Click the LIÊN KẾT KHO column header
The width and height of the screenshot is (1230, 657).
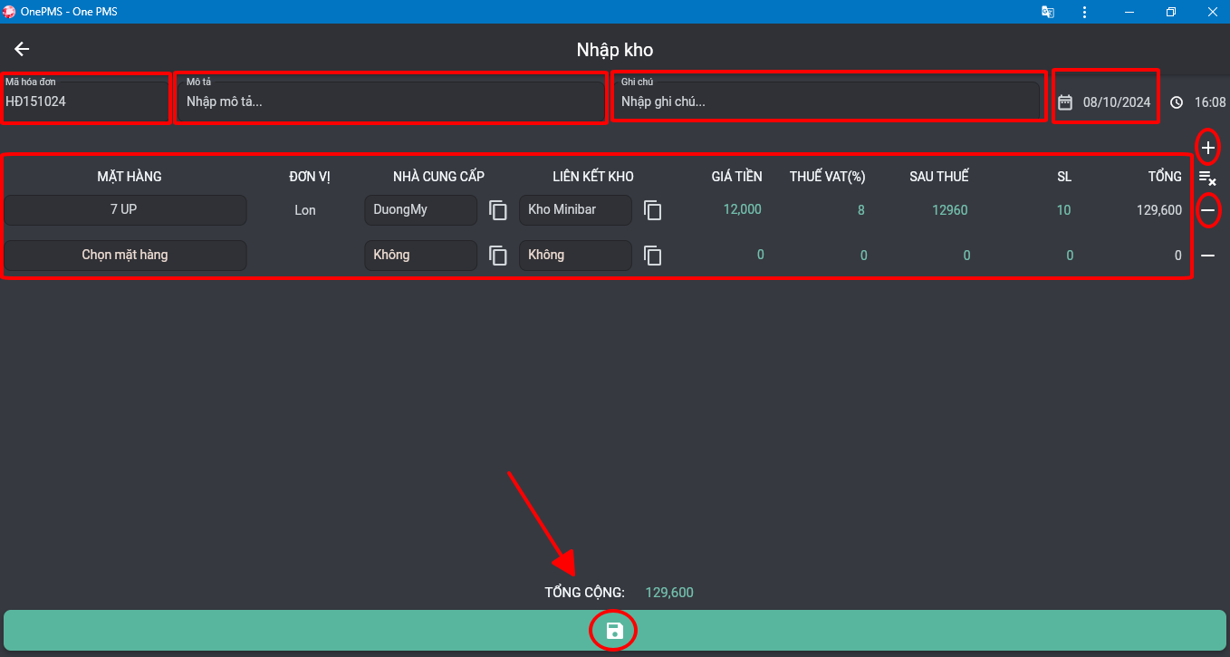(593, 177)
